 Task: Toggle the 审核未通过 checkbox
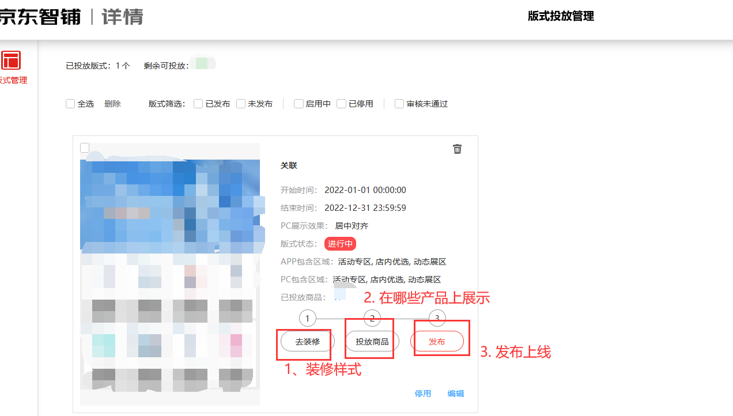(x=399, y=104)
